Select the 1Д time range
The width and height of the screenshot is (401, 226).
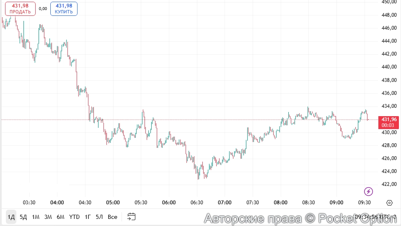click(x=11, y=217)
